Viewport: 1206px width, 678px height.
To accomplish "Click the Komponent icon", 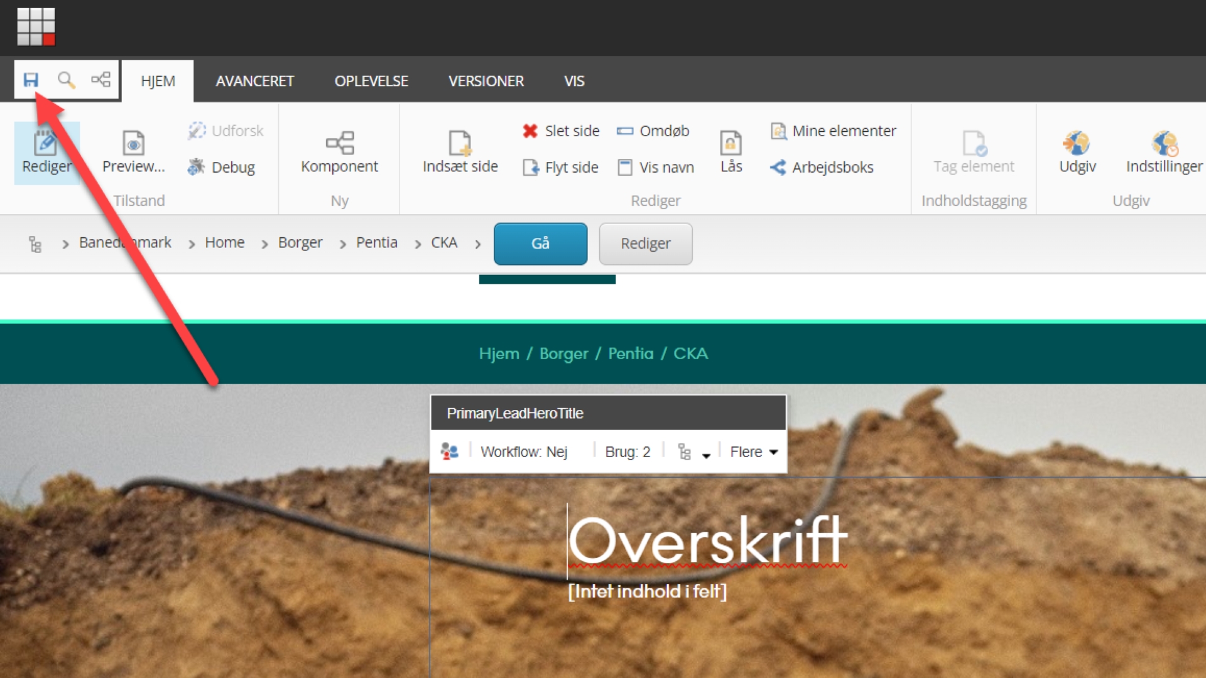I will tap(340, 143).
